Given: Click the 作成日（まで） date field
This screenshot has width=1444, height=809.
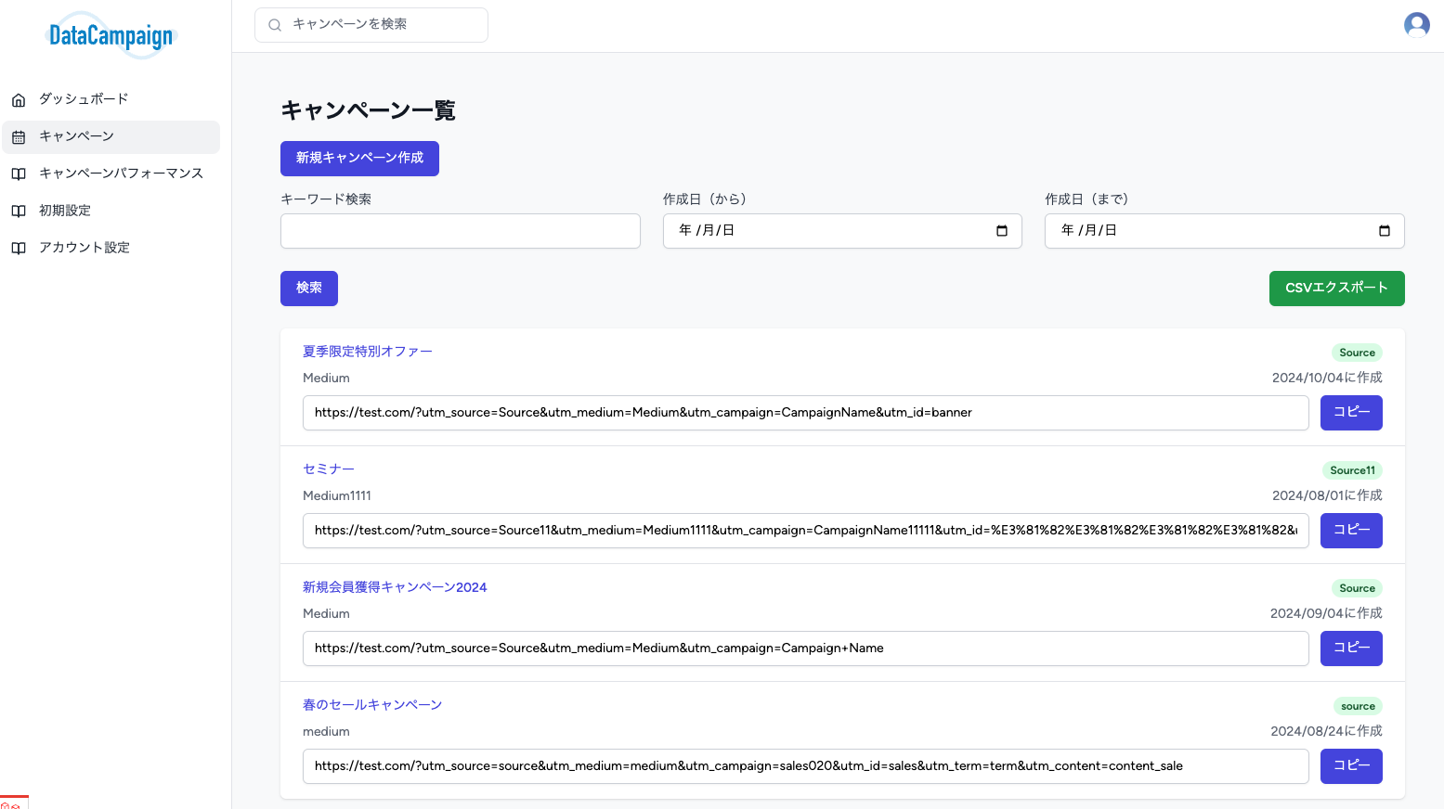Looking at the screenshot, I should coord(1225,231).
